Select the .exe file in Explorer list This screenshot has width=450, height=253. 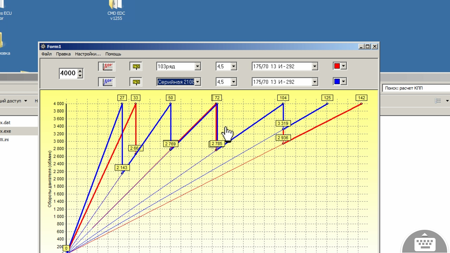(x=19, y=131)
